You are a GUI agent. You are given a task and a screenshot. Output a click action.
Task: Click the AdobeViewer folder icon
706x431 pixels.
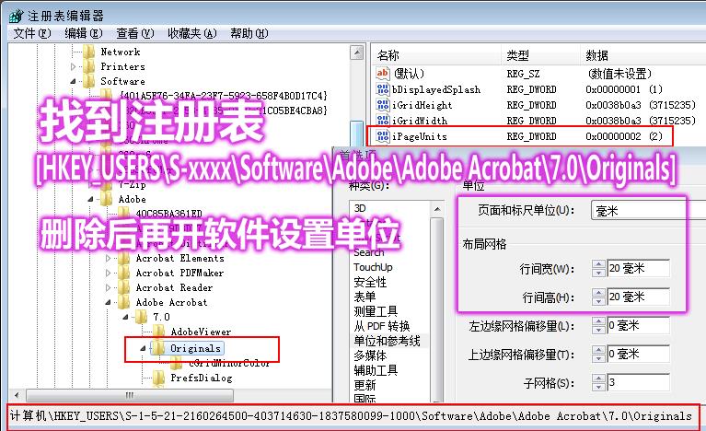point(159,332)
